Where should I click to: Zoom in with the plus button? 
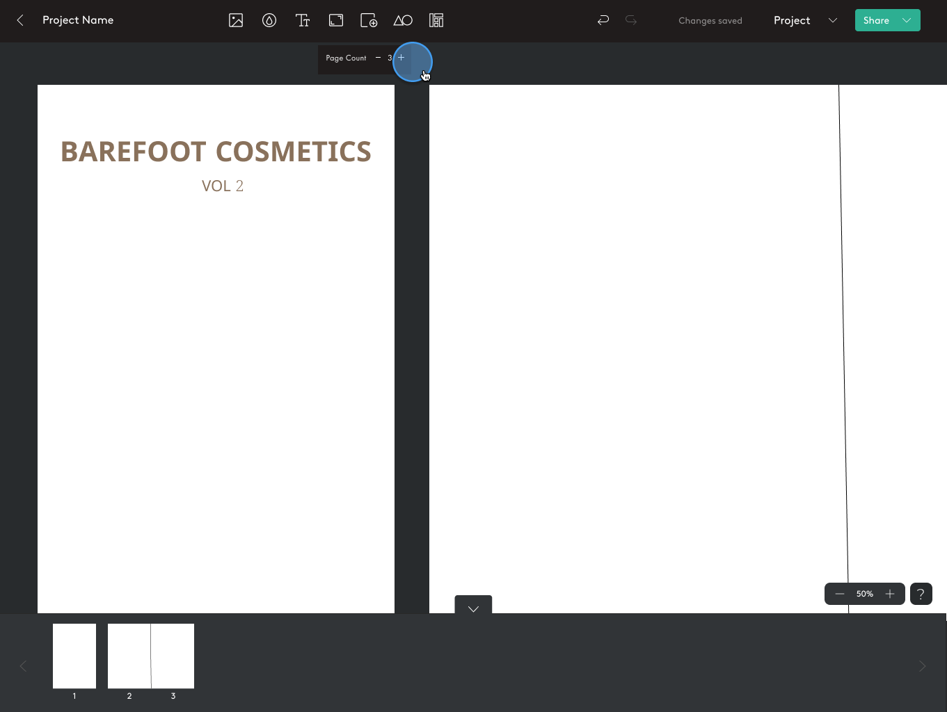coord(890,594)
